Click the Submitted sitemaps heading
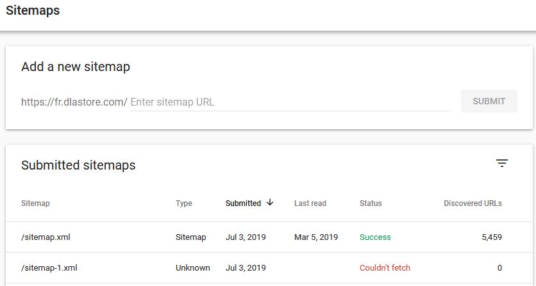536x286 pixels. (x=78, y=165)
